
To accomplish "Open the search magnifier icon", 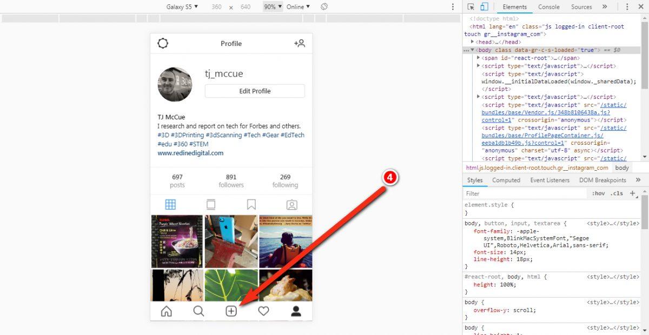I will 198,311.
